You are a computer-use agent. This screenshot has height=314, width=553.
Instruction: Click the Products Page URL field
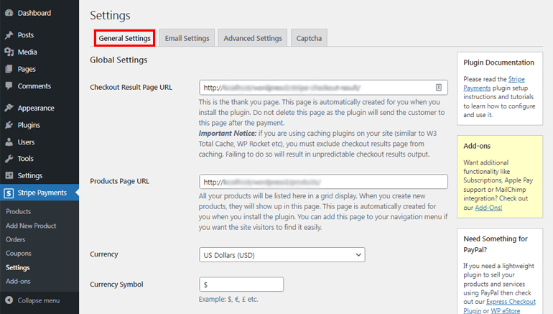coord(323,182)
